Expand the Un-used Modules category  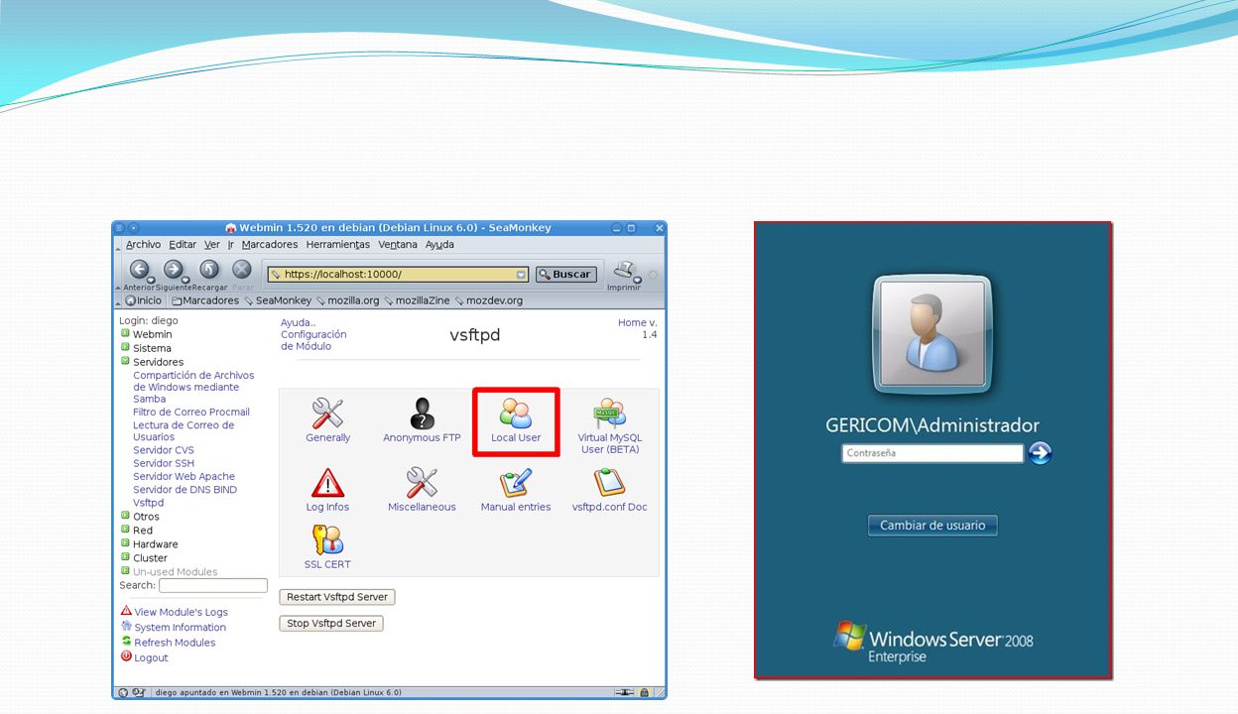pyautogui.click(x=126, y=571)
